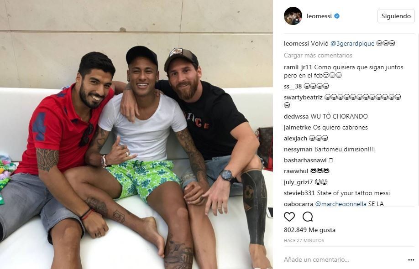The image size is (419, 269).
Task: Open nessyman commenter profile
Action: click(298, 149)
